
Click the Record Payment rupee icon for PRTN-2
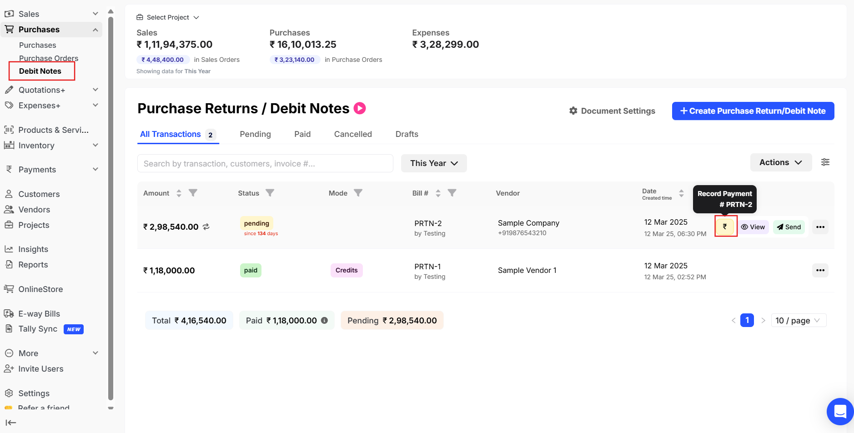[x=725, y=227]
